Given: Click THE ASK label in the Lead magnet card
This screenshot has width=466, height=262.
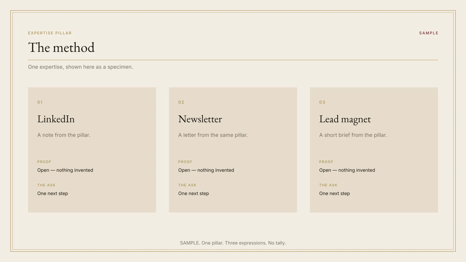Looking at the screenshot, I should coord(328,185).
